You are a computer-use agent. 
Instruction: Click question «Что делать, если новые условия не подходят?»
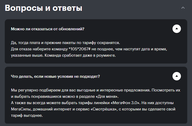click(x=55, y=76)
